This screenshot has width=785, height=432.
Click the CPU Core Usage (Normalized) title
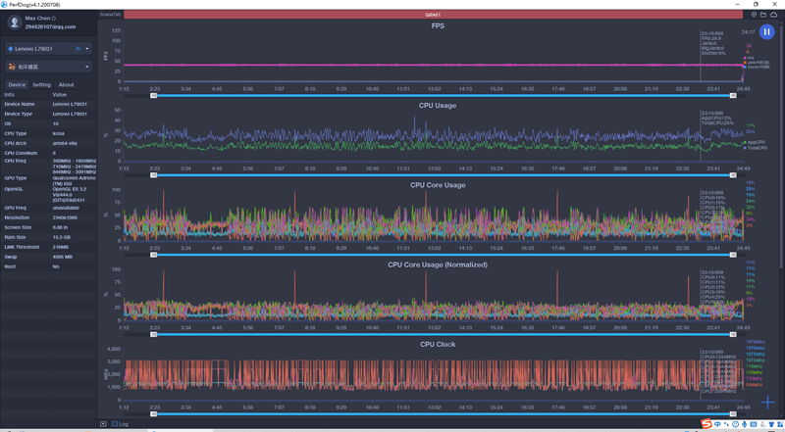[438, 264]
